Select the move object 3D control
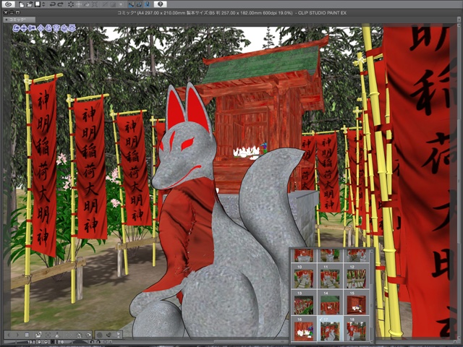Viewport: 463px width, 347px height. tap(40, 28)
